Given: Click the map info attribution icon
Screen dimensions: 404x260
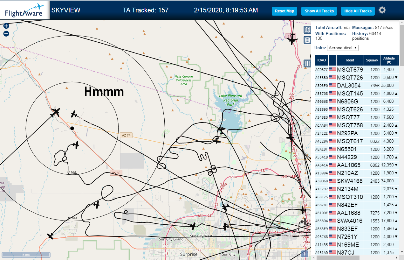Looking at the screenshot, I should [x=305, y=254].
